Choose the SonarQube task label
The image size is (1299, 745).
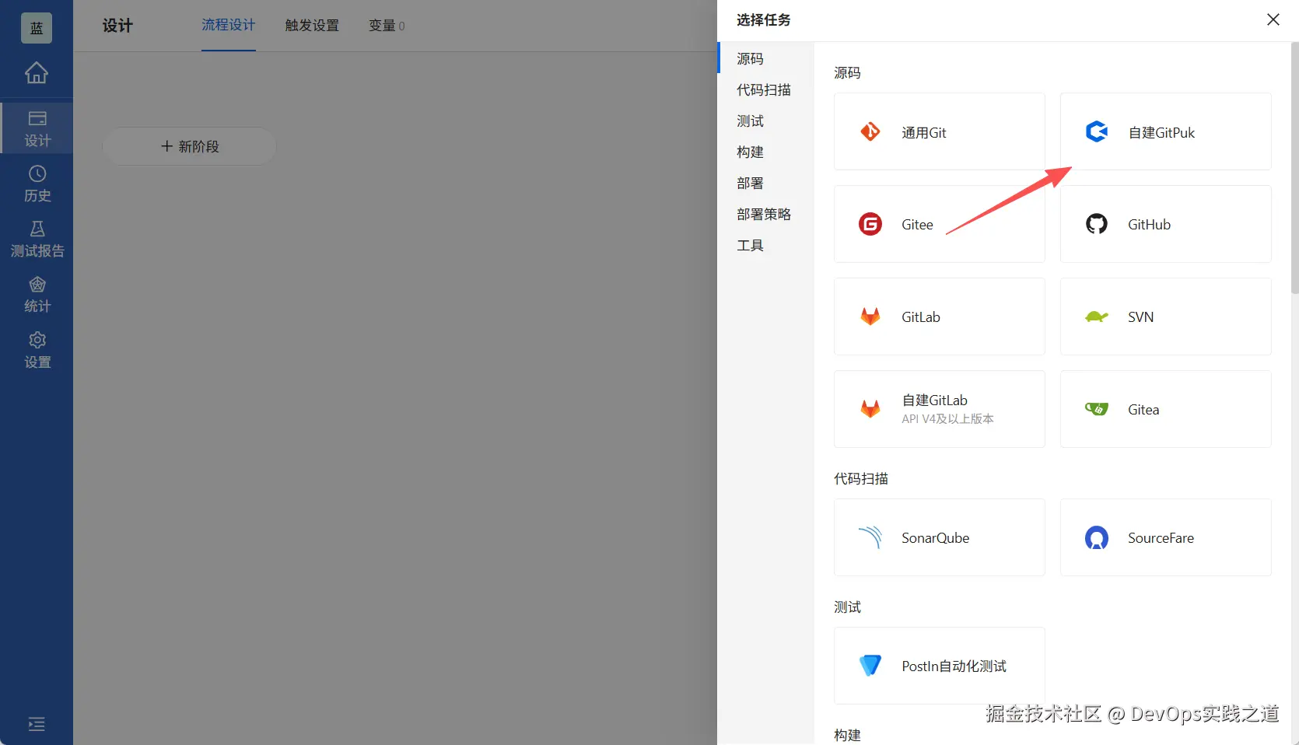pyautogui.click(x=935, y=538)
